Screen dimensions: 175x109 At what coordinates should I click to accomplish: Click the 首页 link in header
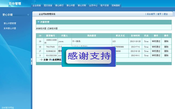[x=159, y=14]
